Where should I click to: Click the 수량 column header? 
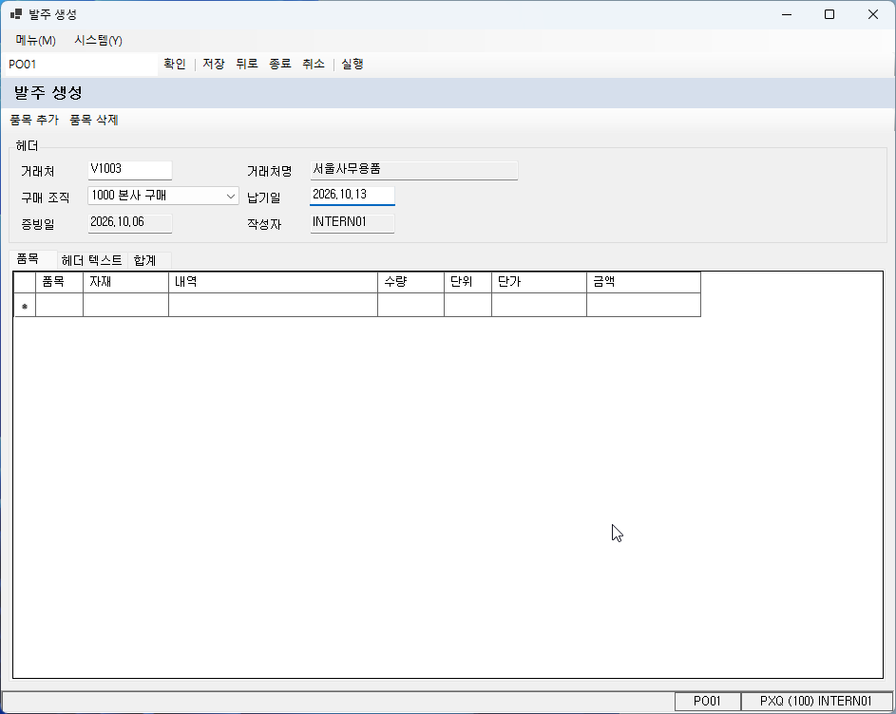point(410,282)
